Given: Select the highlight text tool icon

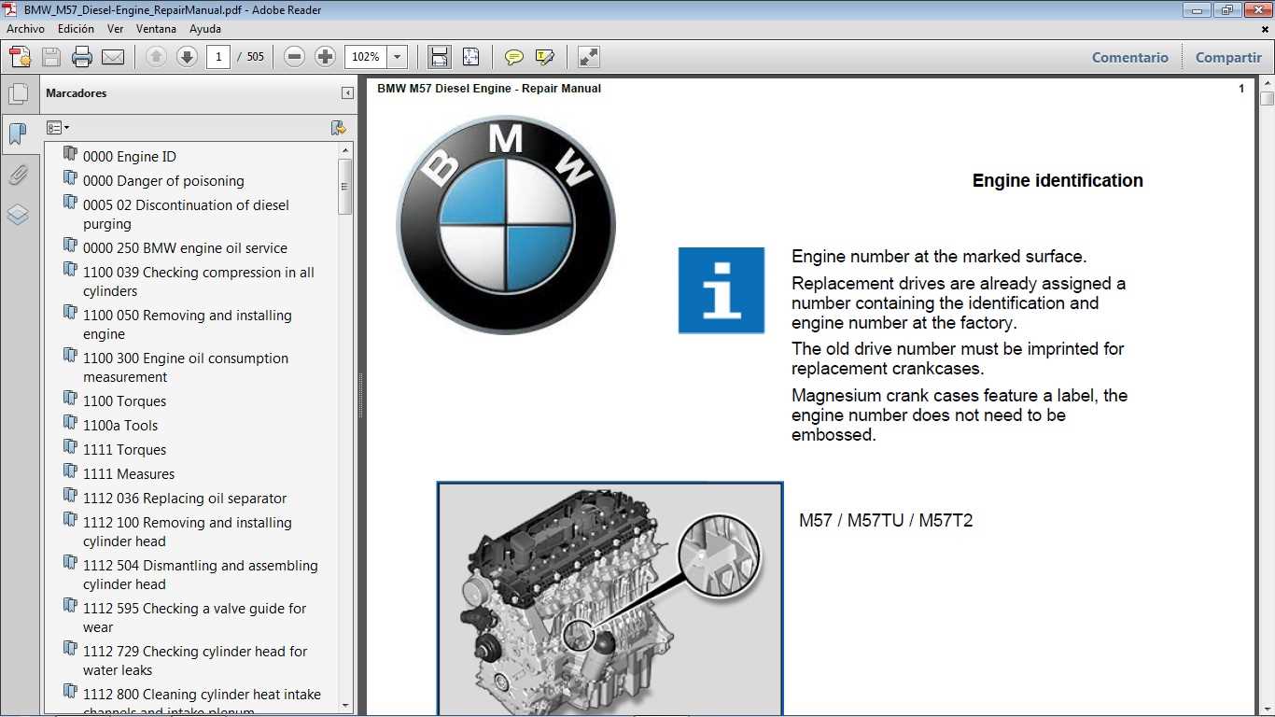Looking at the screenshot, I should pos(545,57).
